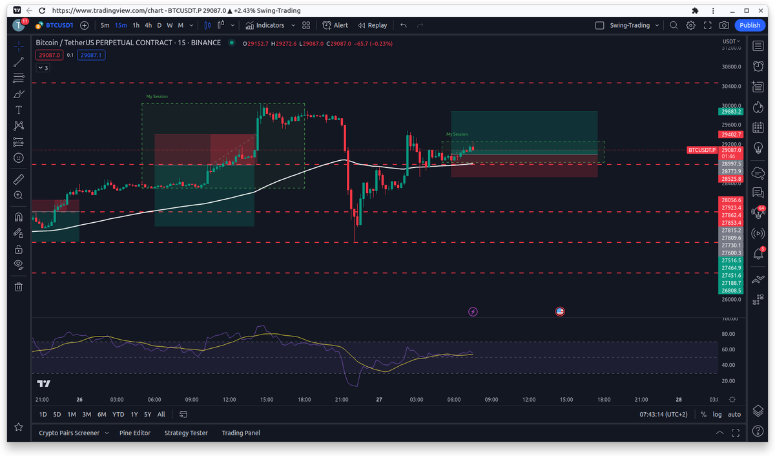Undo the last chart action
Viewport: 775px width, 456px height.
pyautogui.click(x=404, y=25)
